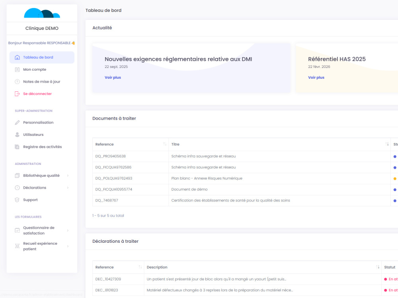Click title Document de démo
Viewport: 398px width, 298px height.
pyautogui.click(x=189, y=189)
